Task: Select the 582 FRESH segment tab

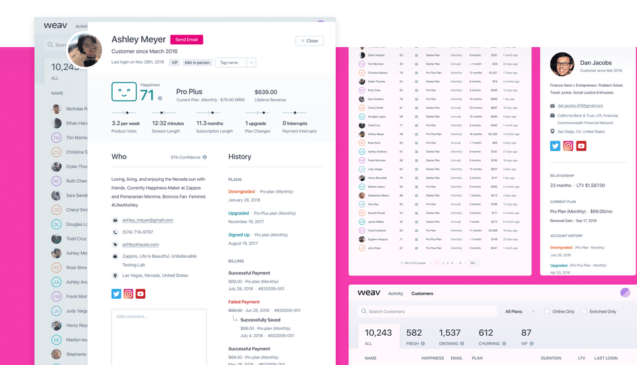Action: coord(416,337)
